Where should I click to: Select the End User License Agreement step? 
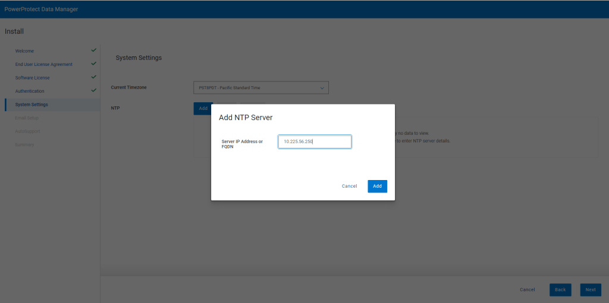pos(43,64)
